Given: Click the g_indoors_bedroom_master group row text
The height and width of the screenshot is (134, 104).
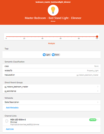Looking at the screenshot, I should pos(16,87).
